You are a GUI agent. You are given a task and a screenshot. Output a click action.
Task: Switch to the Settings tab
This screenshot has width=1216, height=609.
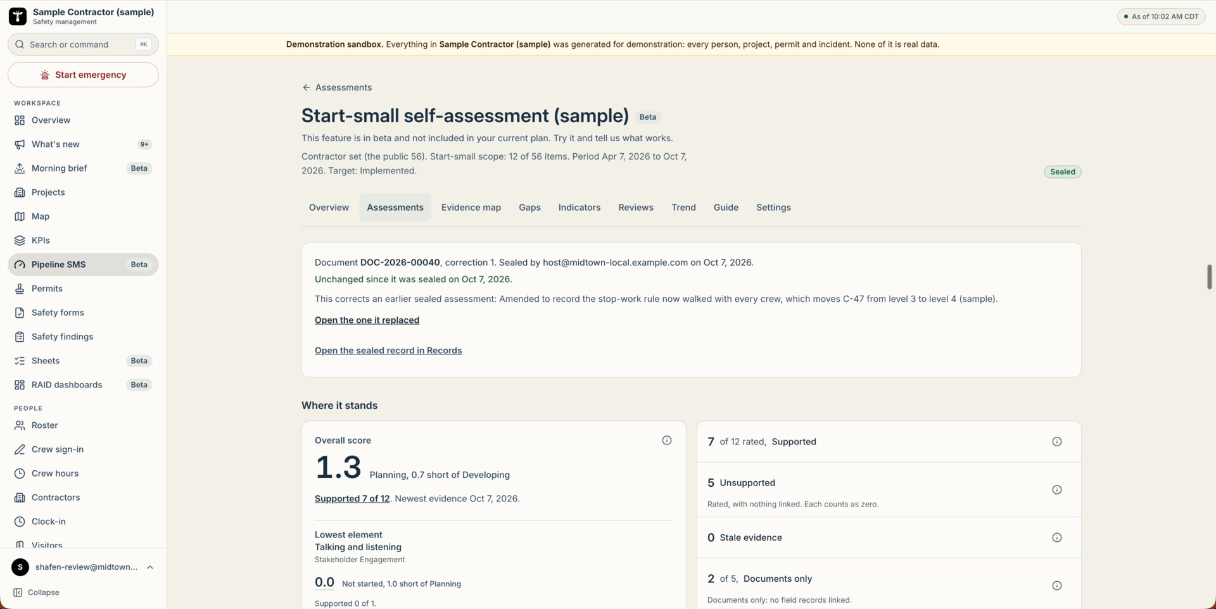point(773,208)
